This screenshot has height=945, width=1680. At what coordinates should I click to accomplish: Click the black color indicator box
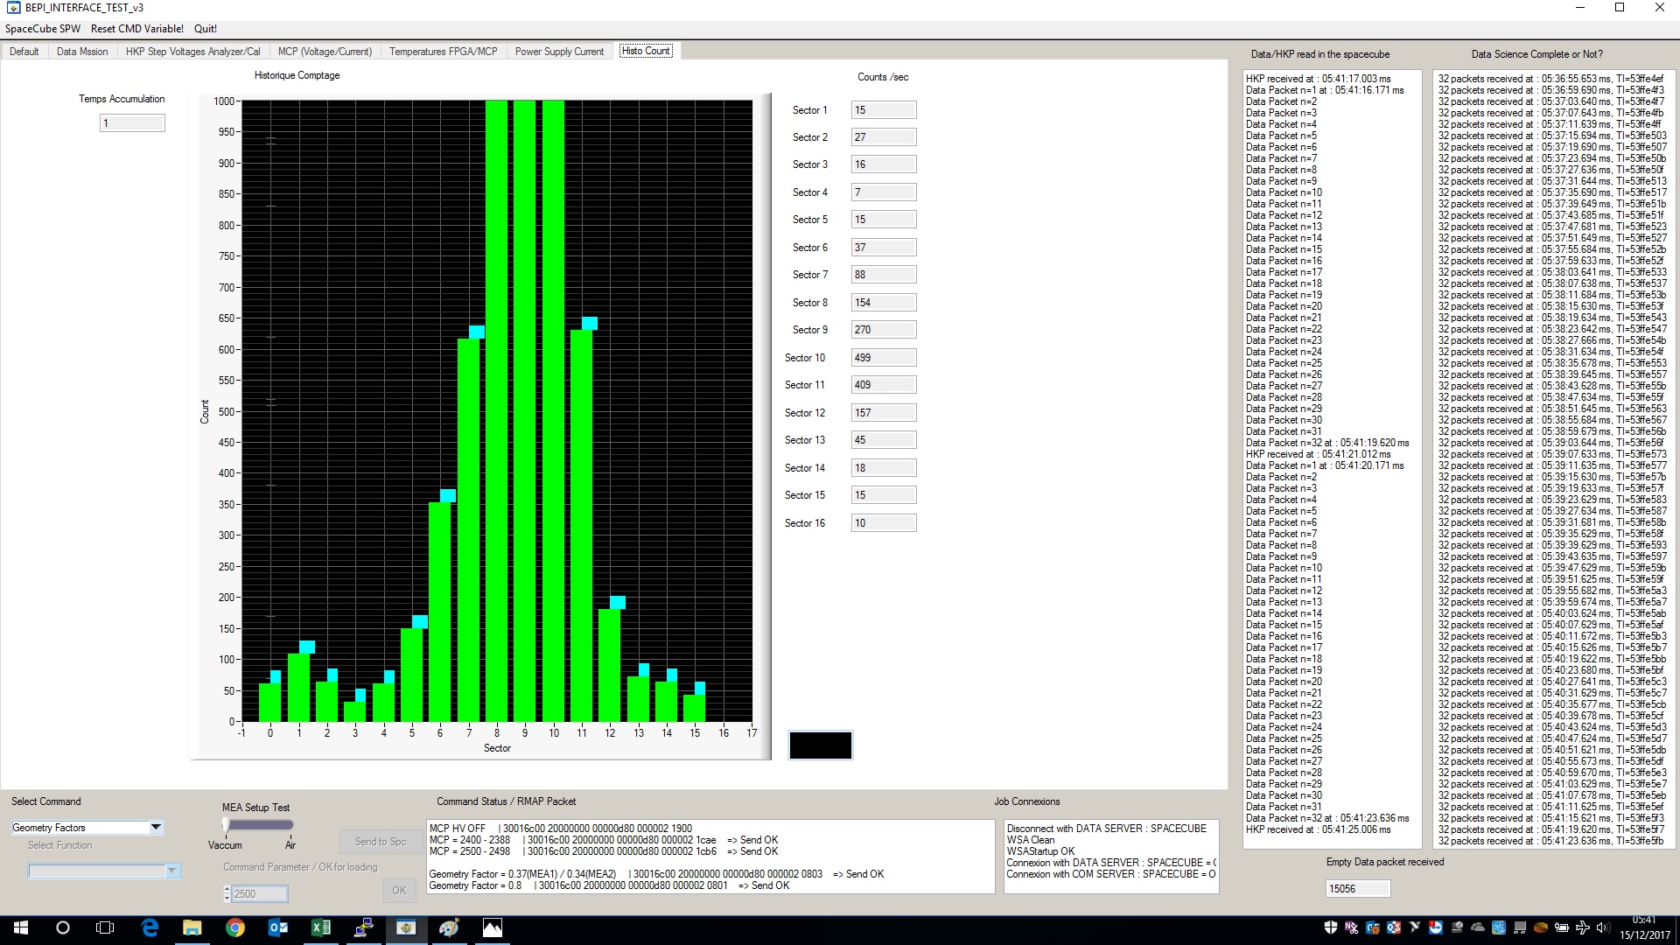[820, 745]
